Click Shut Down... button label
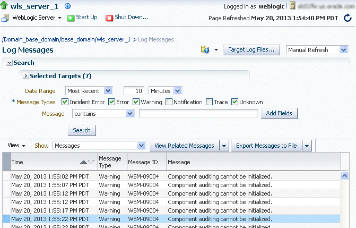This screenshot has width=356, height=228. [132, 18]
